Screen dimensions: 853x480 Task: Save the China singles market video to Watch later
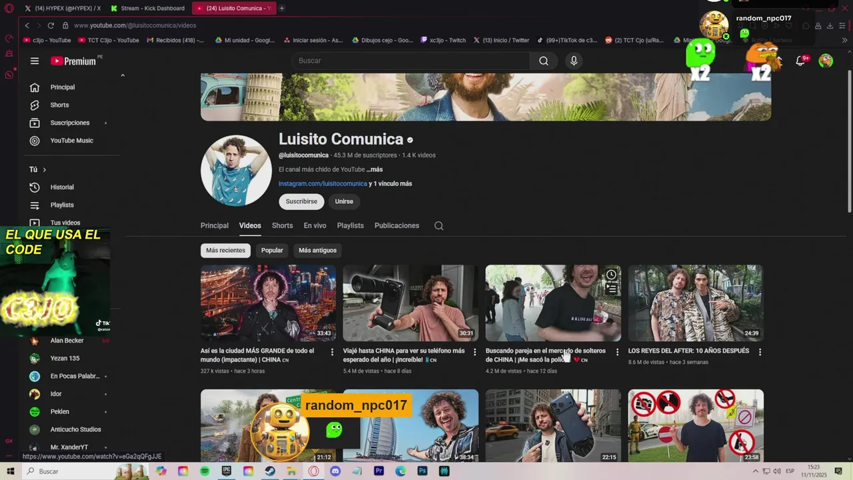611,275
